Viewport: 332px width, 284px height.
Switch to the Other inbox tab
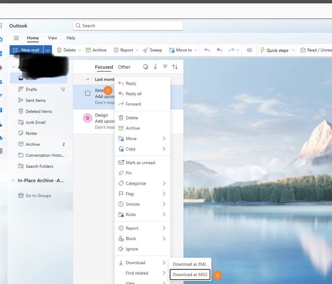tap(124, 67)
